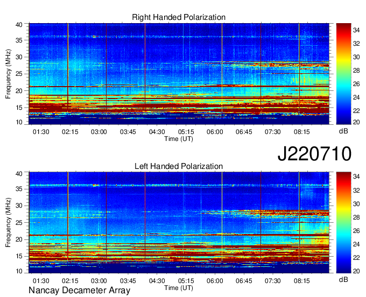Screen dimensions: 366x297
Task: Click the Left Handed plot's dB color scale bar
Action: pyautogui.click(x=343, y=223)
